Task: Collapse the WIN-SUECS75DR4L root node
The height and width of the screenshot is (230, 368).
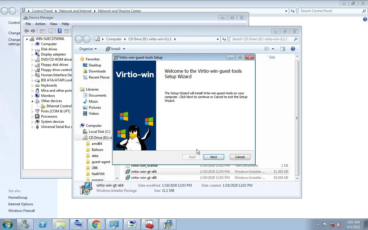Action: 27,39
